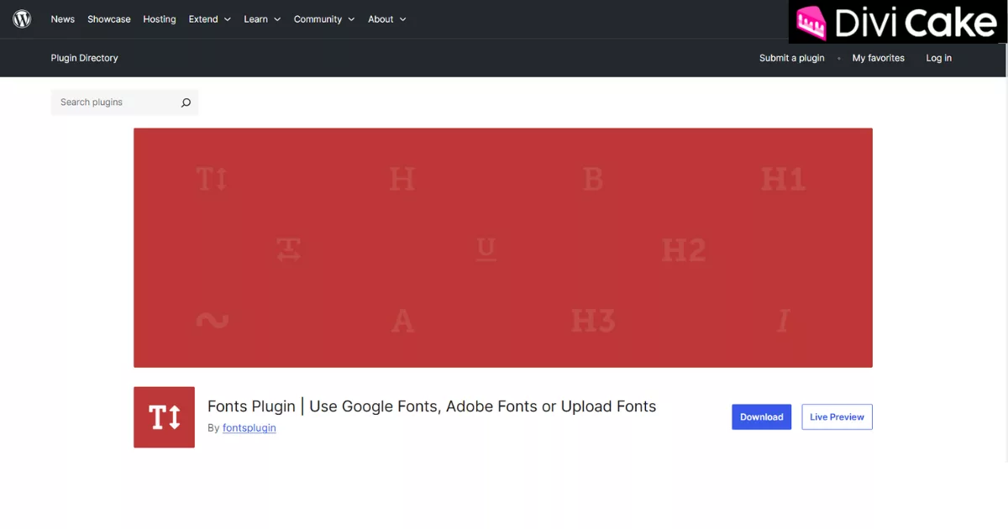Click the Fonts Plugin red logo icon
The width and height of the screenshot is (1008, 529).
[164, 417]
